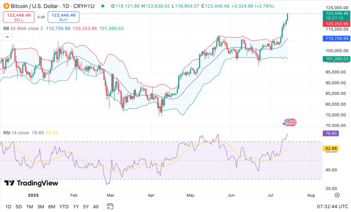351x212 pixels.
Task: Switch to the 6M time range
Action: coord(52,207)
